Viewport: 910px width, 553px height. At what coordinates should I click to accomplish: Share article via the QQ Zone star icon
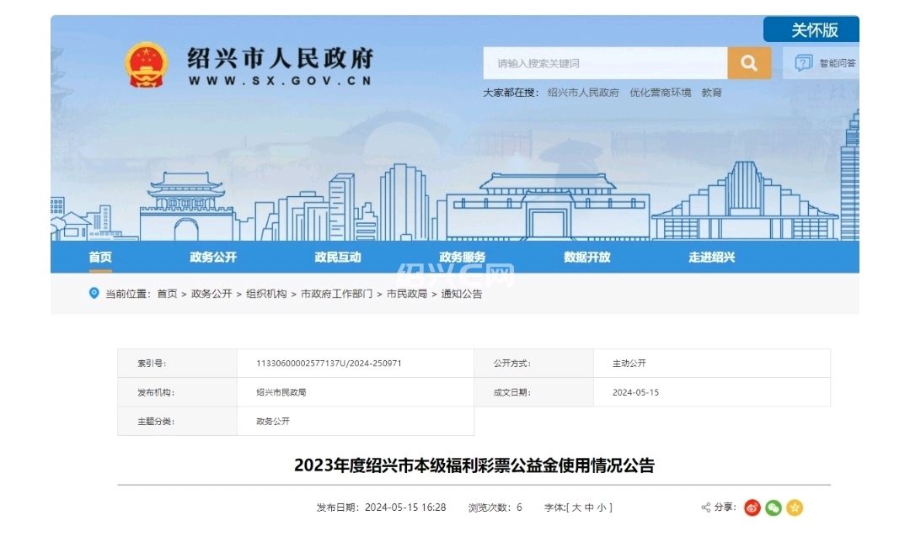pyautogui.click(x=795, y=508)
